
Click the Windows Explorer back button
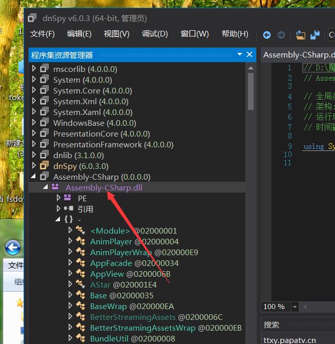[x=13, y=247]
